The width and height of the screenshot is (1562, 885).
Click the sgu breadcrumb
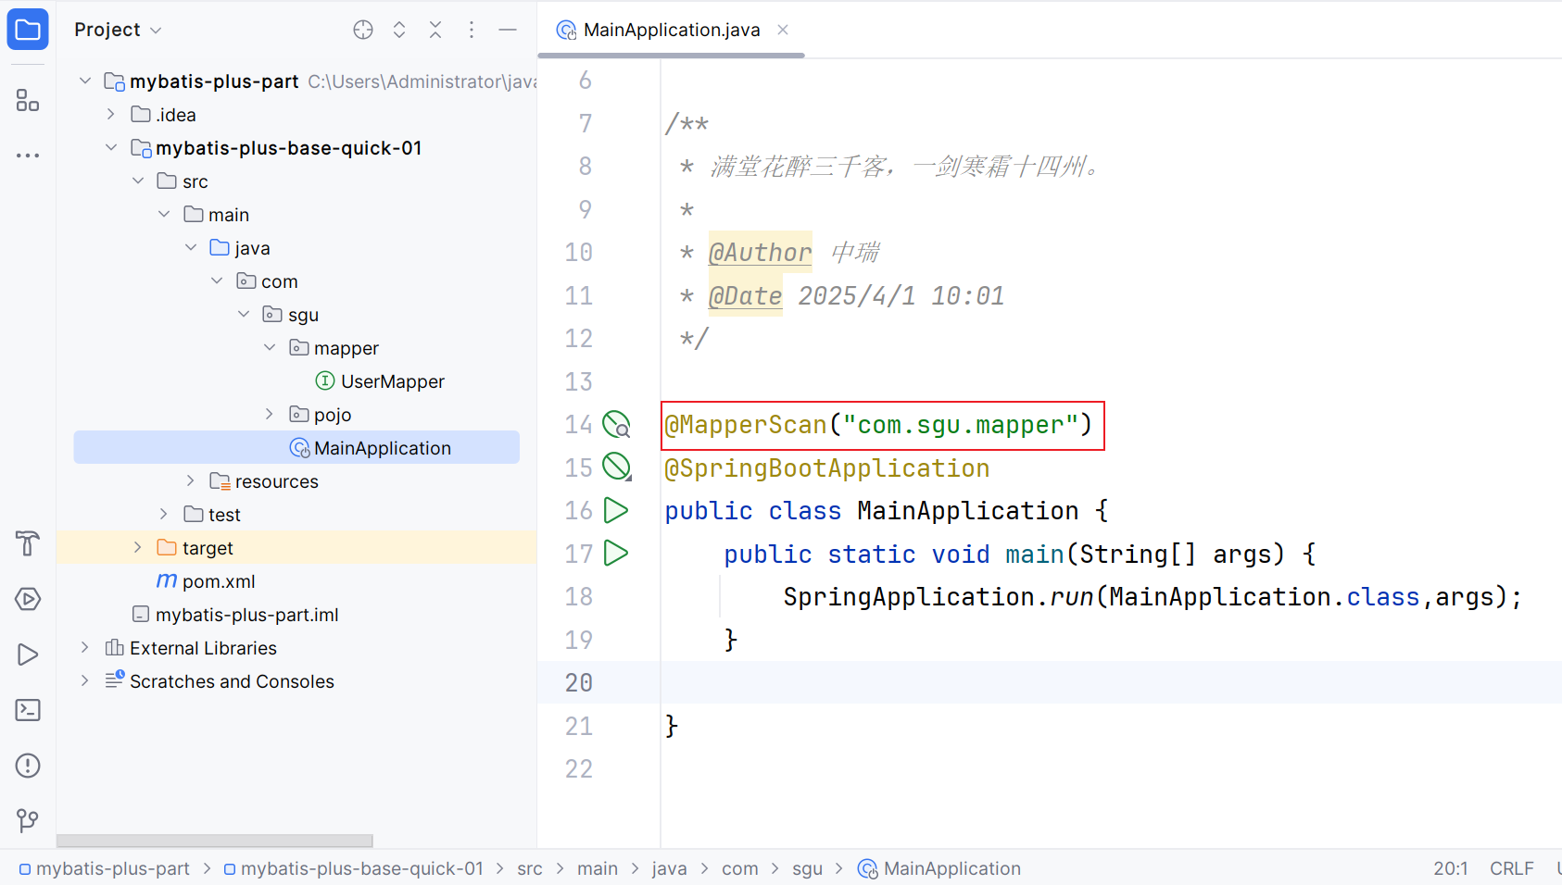[807, 868]
